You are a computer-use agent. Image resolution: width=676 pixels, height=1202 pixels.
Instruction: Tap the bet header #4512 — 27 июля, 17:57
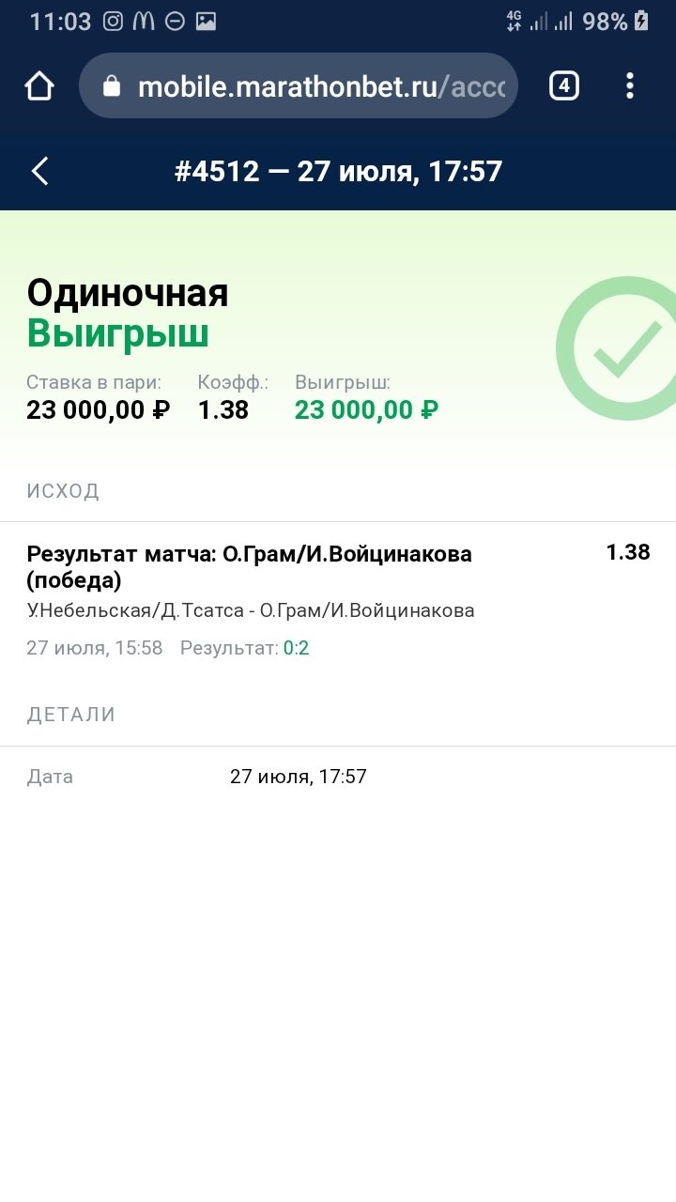[x=338, y=171]
